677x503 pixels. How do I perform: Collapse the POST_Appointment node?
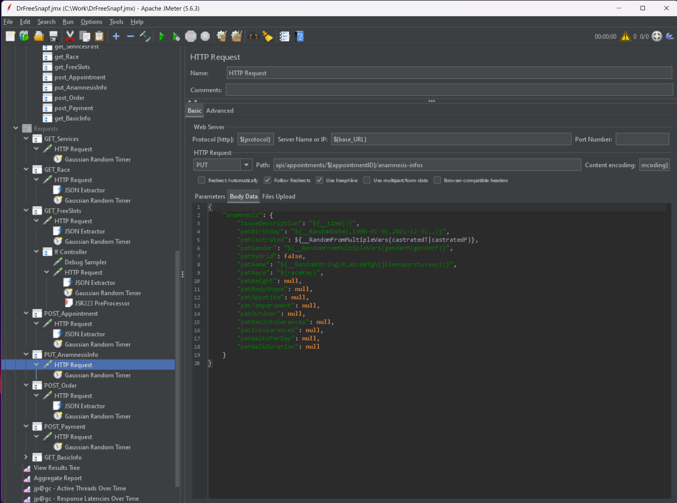coord(26,313)
